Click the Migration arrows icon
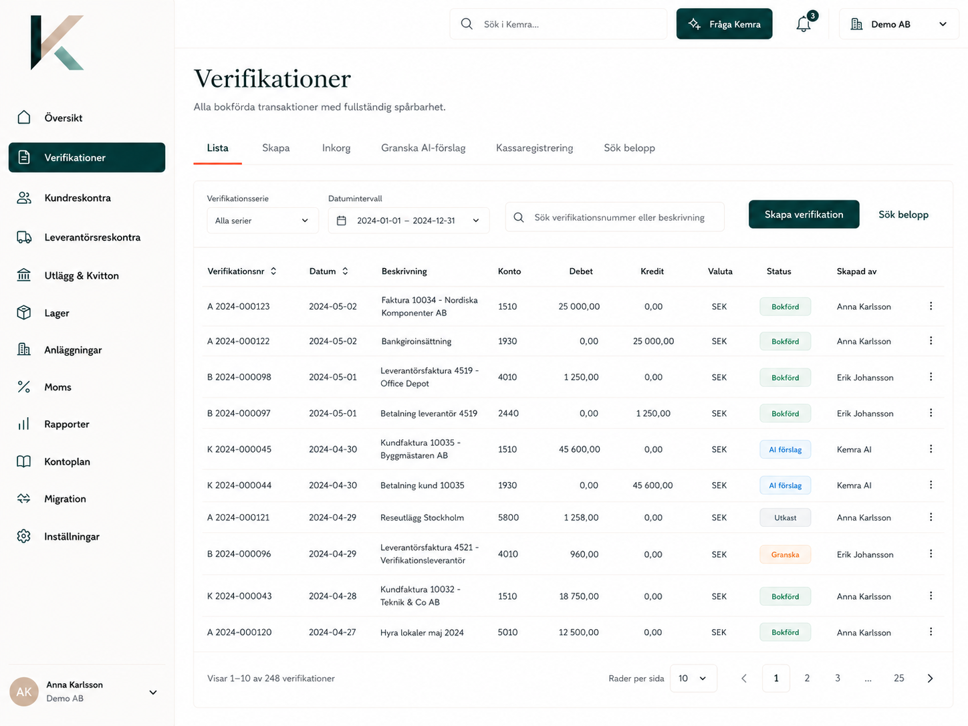 click(24, 499)
